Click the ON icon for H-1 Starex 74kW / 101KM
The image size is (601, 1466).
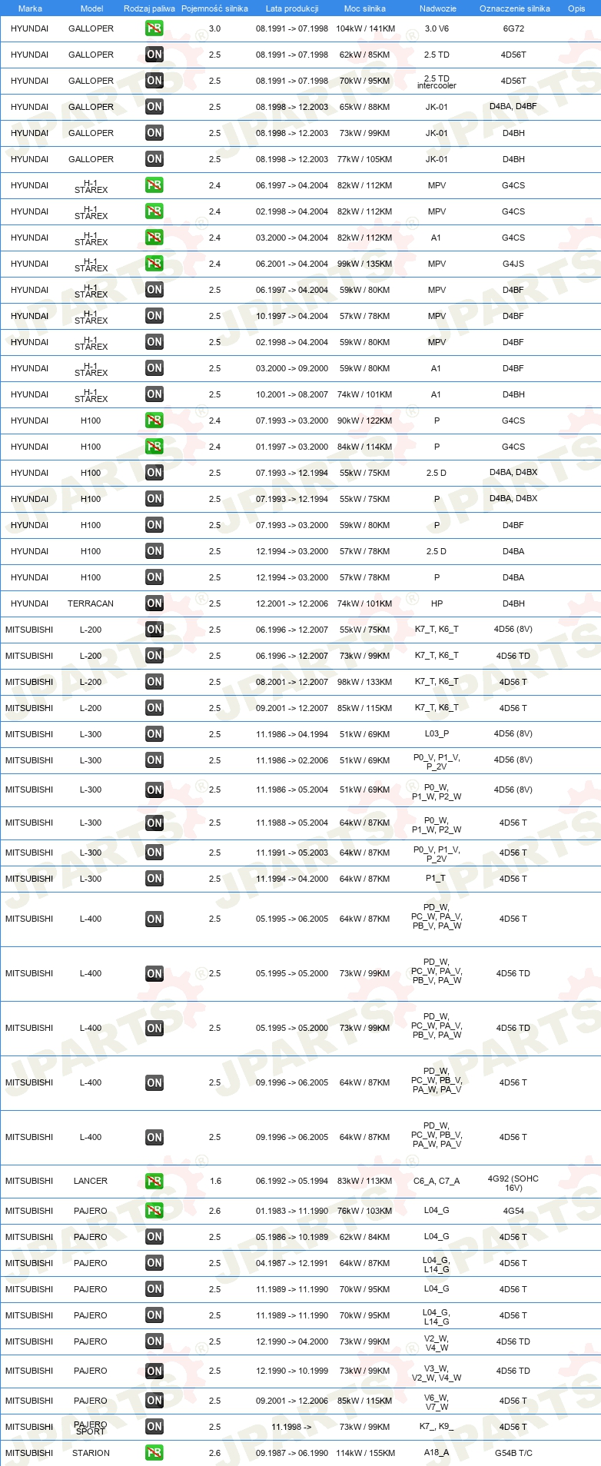[154, 394]
